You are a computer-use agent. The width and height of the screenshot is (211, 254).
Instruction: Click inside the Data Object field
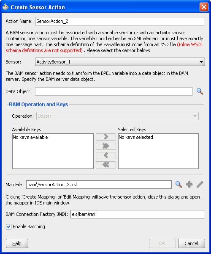(x=114, y=91)
